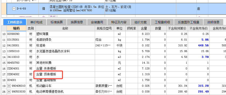
Task: Select code cell 04130001
Action: 16,46
